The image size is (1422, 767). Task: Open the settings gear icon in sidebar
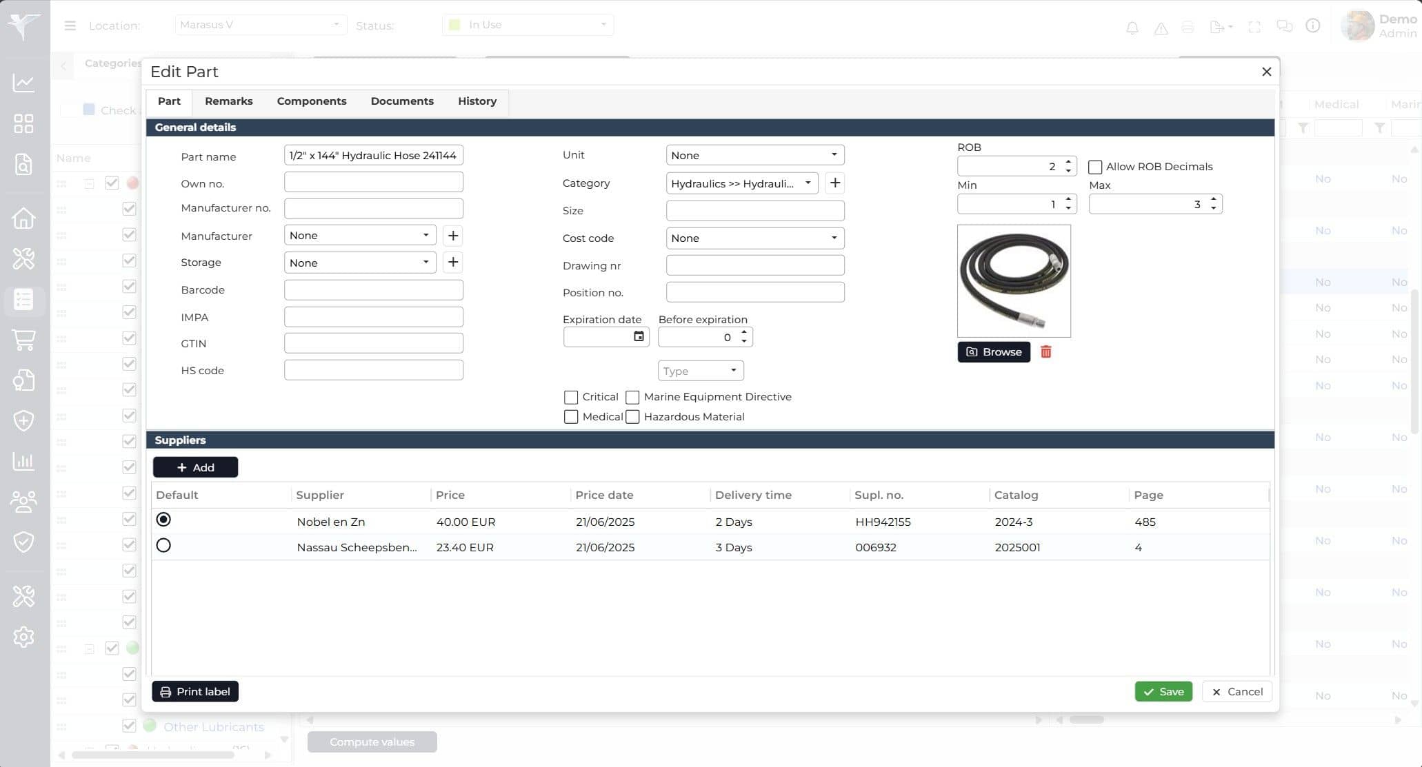coord(23,637)
